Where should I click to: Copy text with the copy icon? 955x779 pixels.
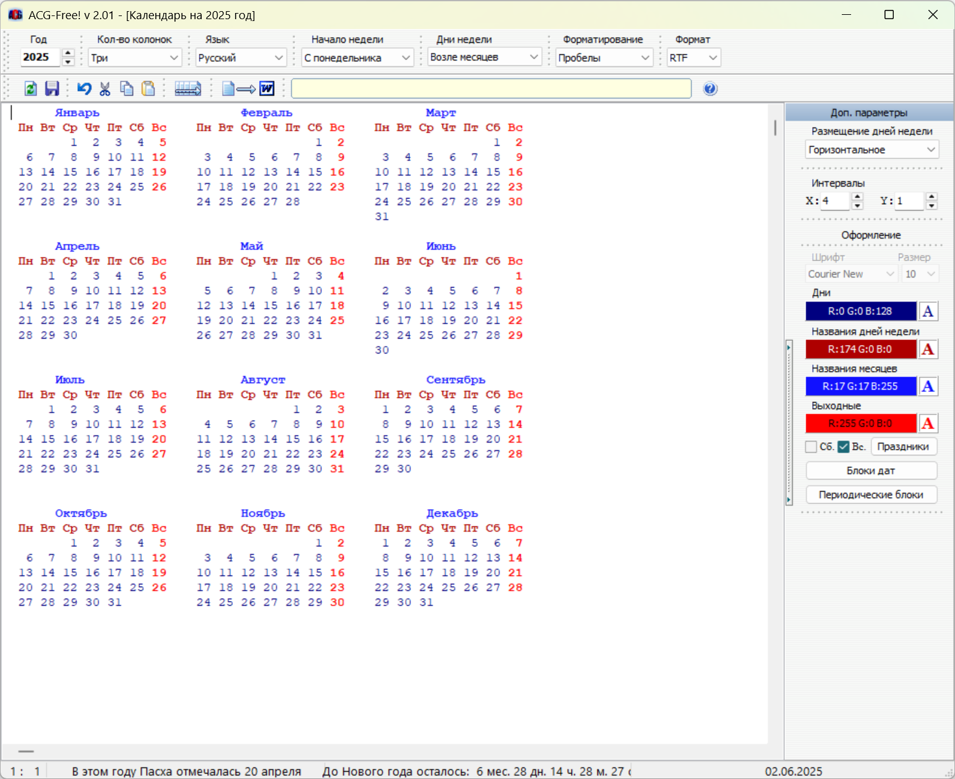[x=127, y=88]
